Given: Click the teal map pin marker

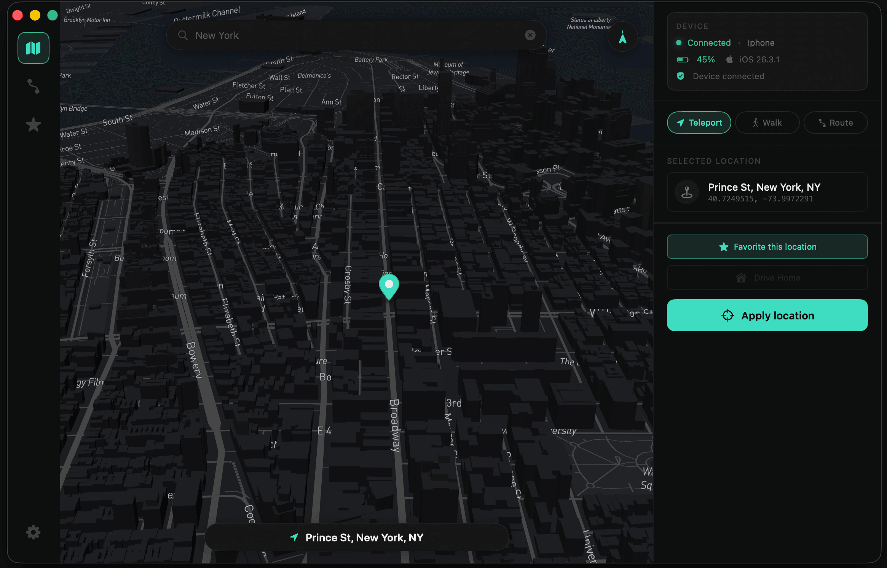Looking at the screenshot, I should pyautogui.click(x=389, y=286).
